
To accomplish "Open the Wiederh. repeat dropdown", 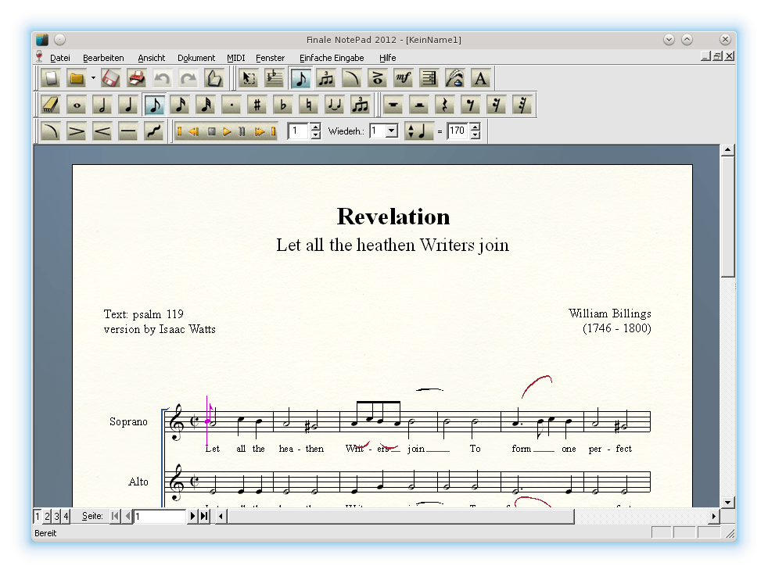I will [x=391, y=131].
